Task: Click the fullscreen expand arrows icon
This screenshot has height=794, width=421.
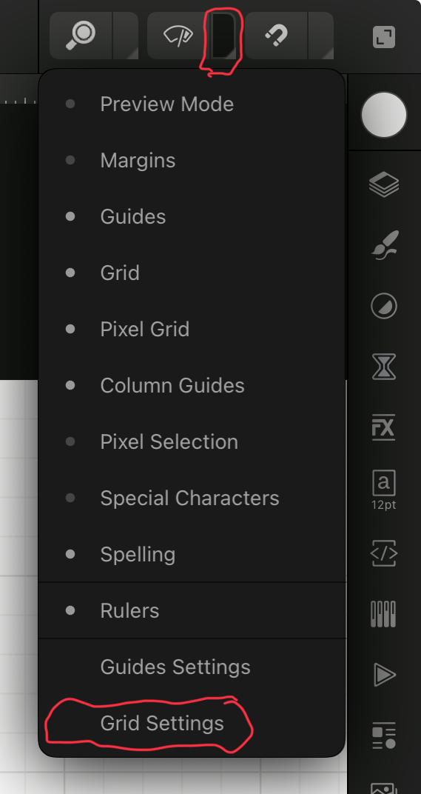Action: click(x=384, y=37)
